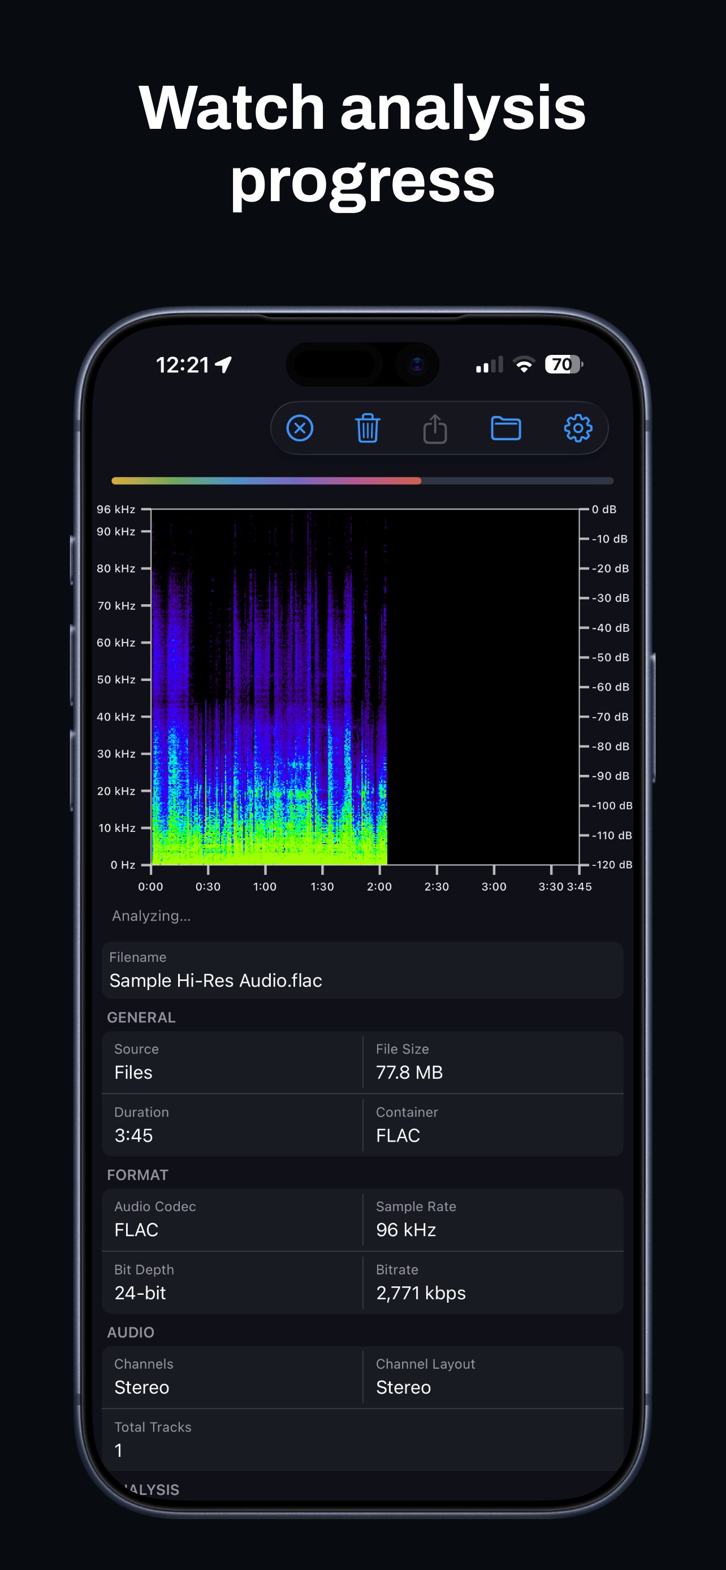This screenshot has height=1570, width=726.
Task: Cancel analysis with the X circle icon
Action: 300,428
